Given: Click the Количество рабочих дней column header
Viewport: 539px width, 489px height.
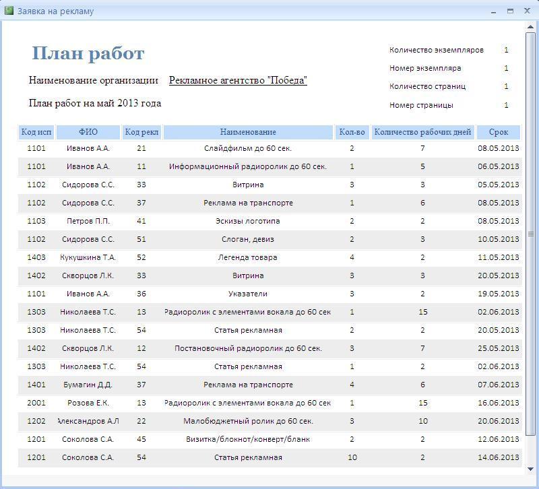Looking at the screenshot, I should [423, 132].
